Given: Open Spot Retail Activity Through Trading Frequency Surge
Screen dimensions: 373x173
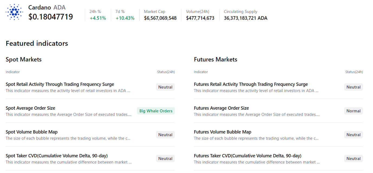Looking at the screenshot, I should pos(60,84).
